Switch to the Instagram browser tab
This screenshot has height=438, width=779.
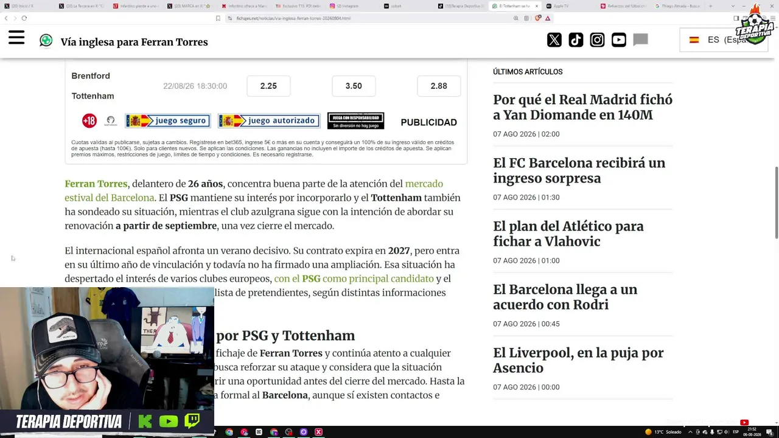tap(353, 6)
